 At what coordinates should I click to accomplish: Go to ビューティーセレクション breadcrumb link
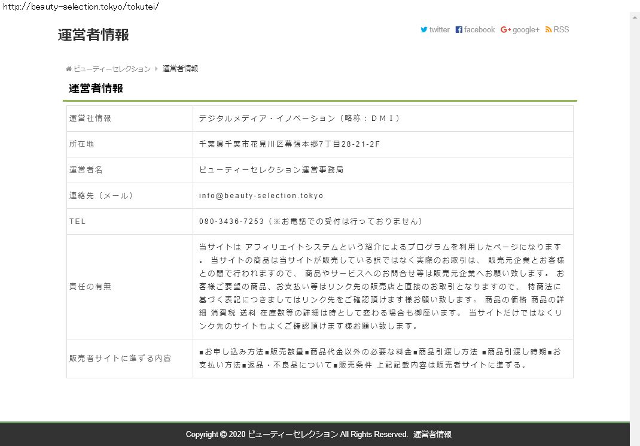(112, 69)
